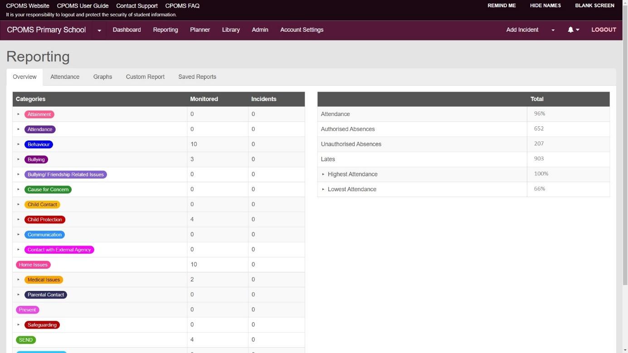
Task: Click the Lates row label
Action: tap(328, 159)
